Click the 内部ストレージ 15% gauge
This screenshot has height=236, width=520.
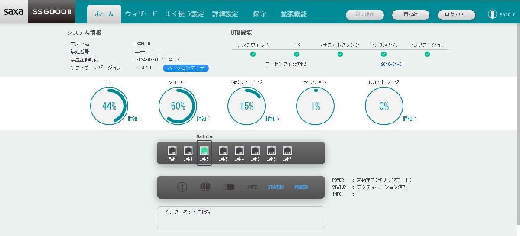tap(247, 106)
